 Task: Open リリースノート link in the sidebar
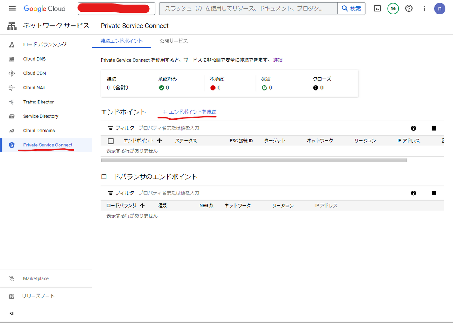click(38, 296)
